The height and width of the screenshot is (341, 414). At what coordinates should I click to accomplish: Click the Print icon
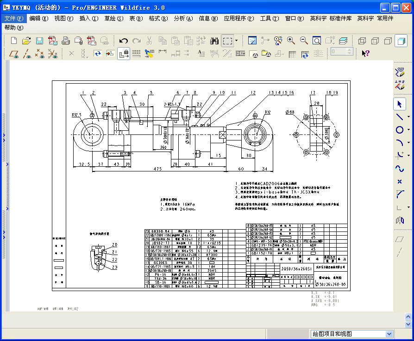66,41
